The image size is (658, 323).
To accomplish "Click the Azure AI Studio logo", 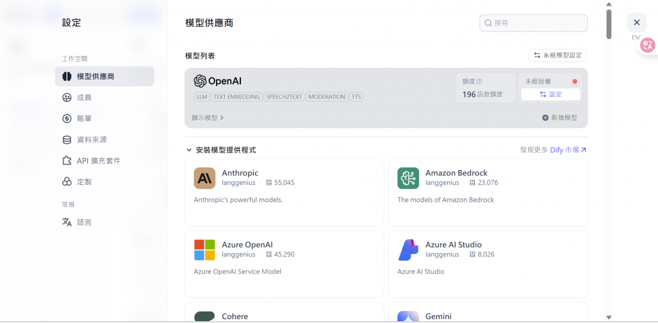I will pos(408,250).
